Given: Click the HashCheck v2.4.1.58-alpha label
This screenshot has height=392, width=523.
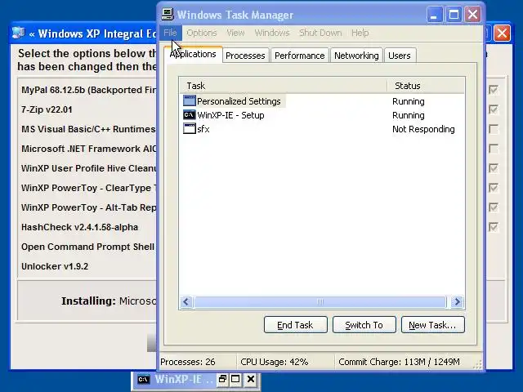Looking at the screenshot, I should pyautogui.click(x=79, y=227).
